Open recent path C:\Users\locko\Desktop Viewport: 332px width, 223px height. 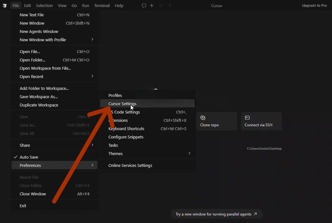pos(264,149)
